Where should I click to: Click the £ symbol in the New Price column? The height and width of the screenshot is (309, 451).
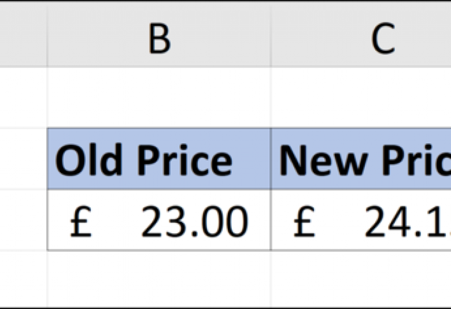click(304, 222)
